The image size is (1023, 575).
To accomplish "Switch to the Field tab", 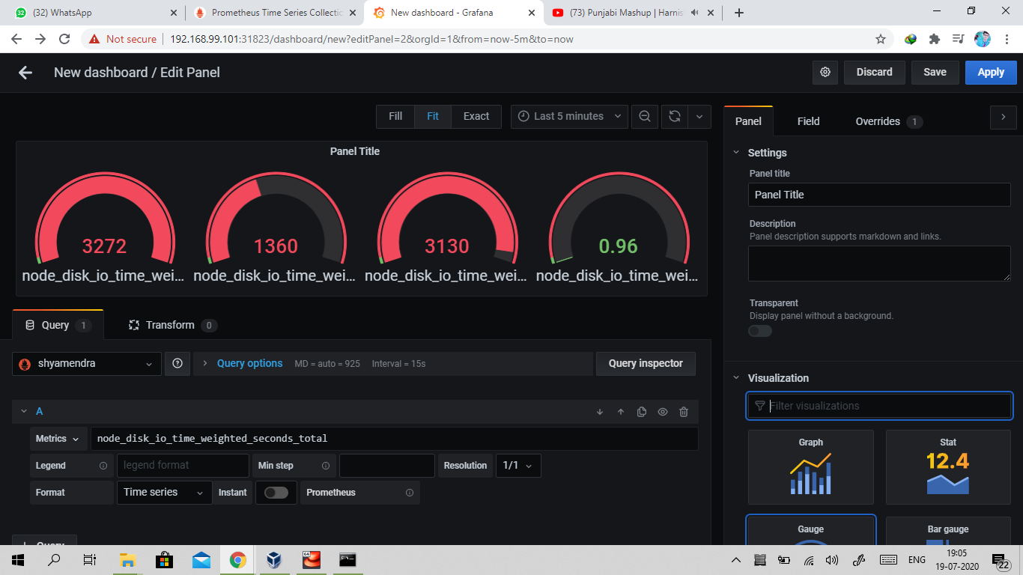I will pyautogui.click(x=808, y=121).
